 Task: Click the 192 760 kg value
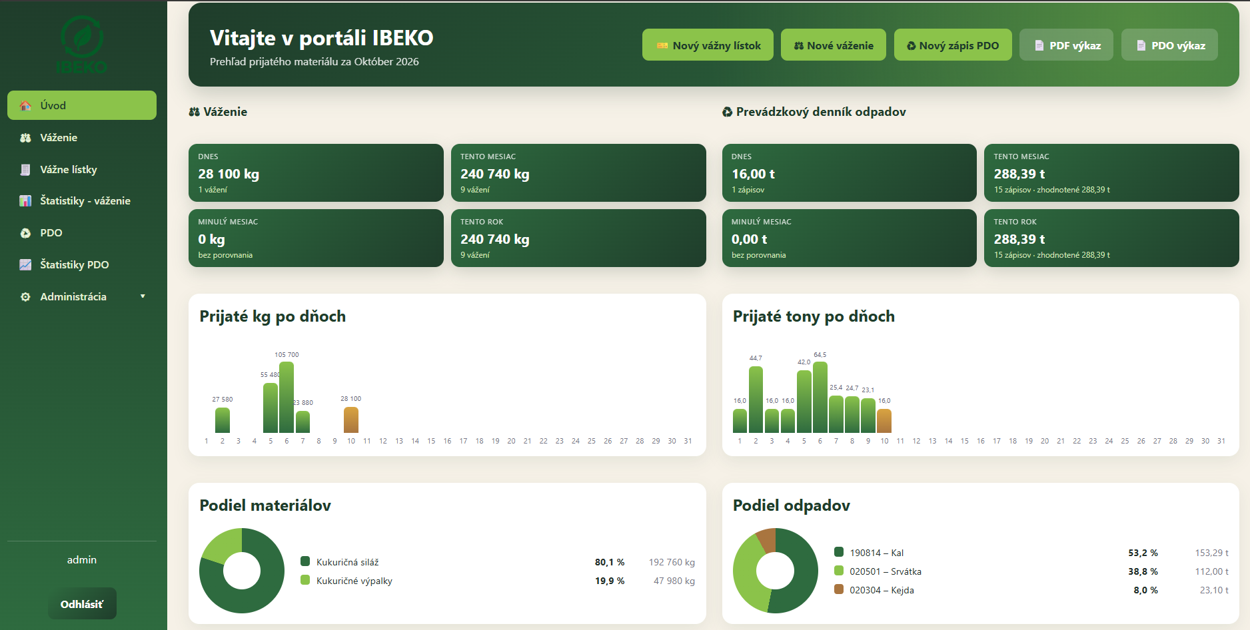[672, 562]
